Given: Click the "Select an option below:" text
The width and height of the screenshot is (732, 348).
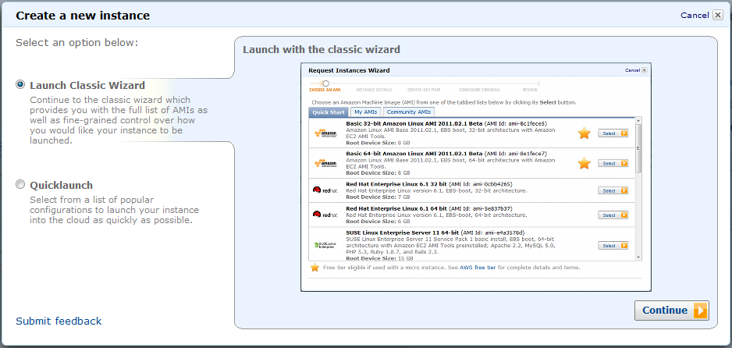Looking at the screenshot, I should 77,42.
